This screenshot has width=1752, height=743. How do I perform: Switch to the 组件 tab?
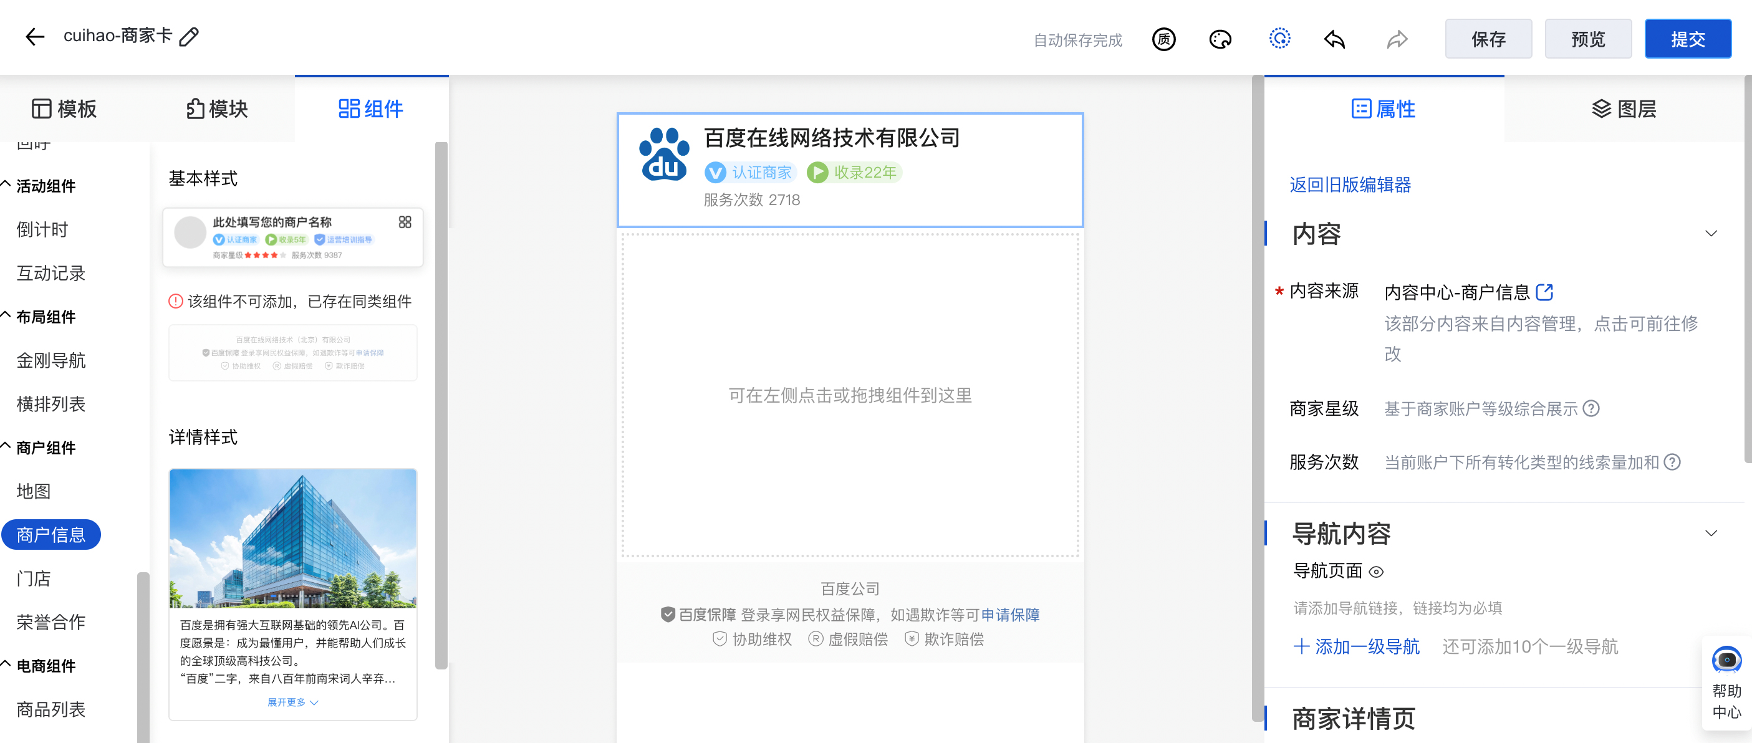371,108
